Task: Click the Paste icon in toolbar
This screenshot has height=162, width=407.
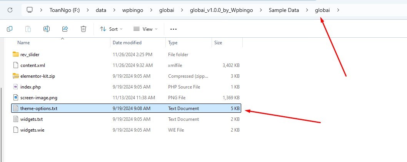Action: click(28, 29)
